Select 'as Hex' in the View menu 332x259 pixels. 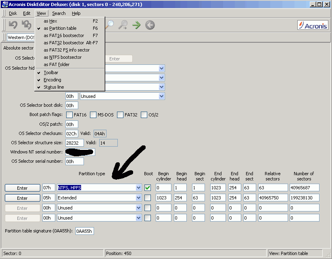pos(70,21)
